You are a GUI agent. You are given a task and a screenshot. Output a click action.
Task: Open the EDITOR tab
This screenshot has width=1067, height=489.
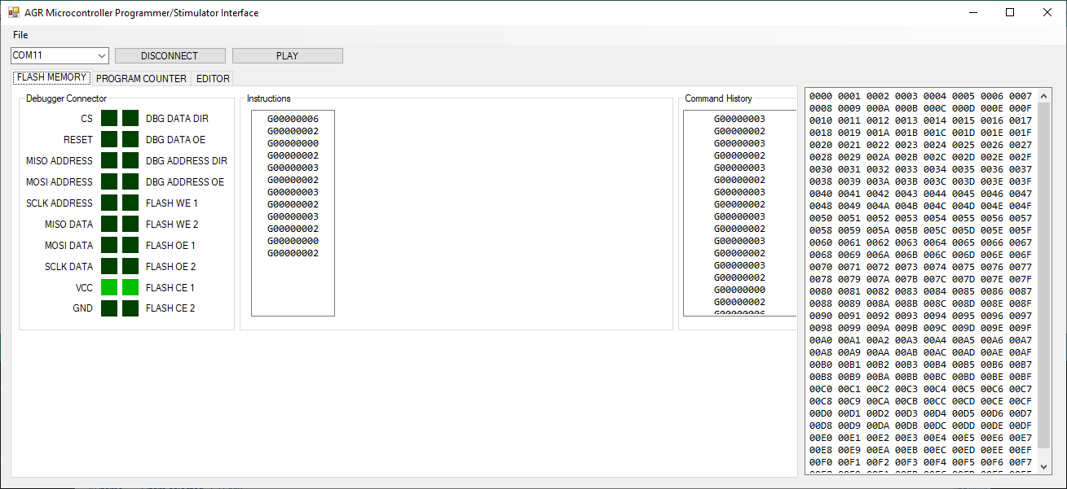point(212,78)
